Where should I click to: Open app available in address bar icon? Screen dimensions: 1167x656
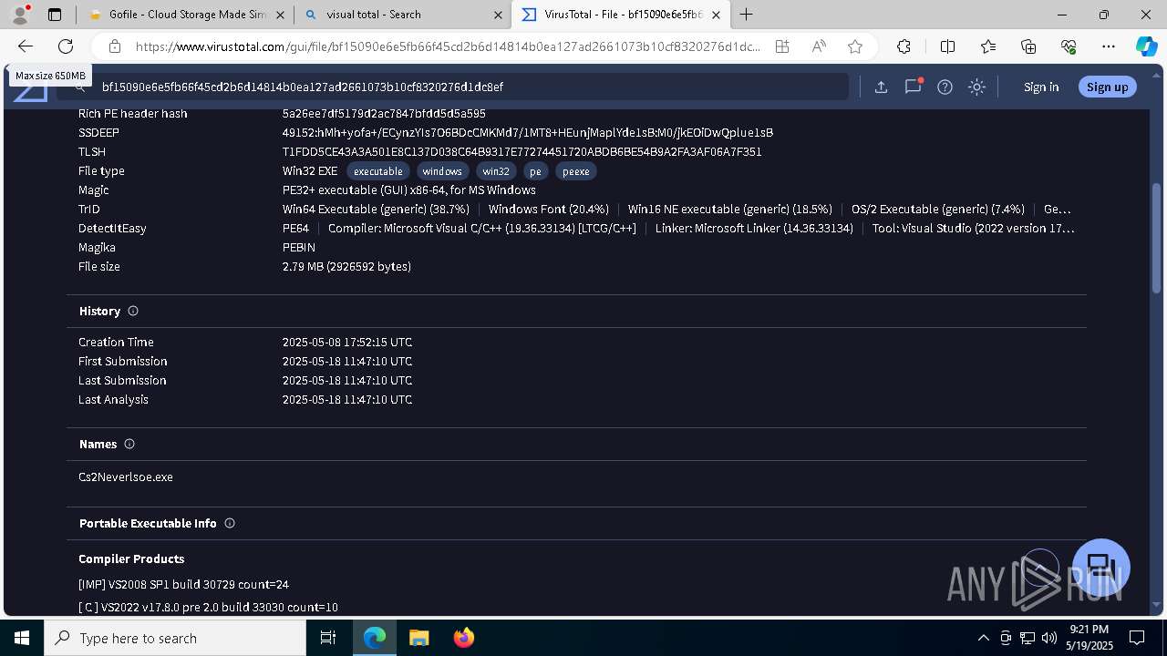point(782,46)
